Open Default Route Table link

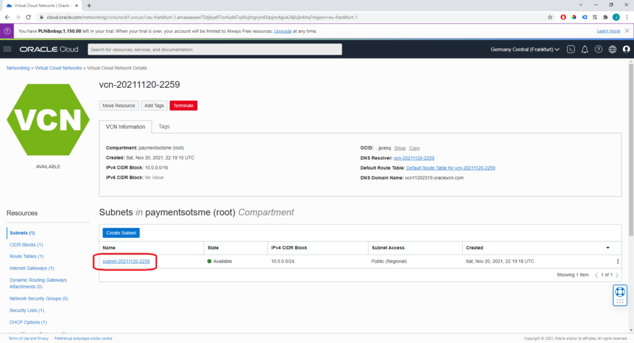451,168
